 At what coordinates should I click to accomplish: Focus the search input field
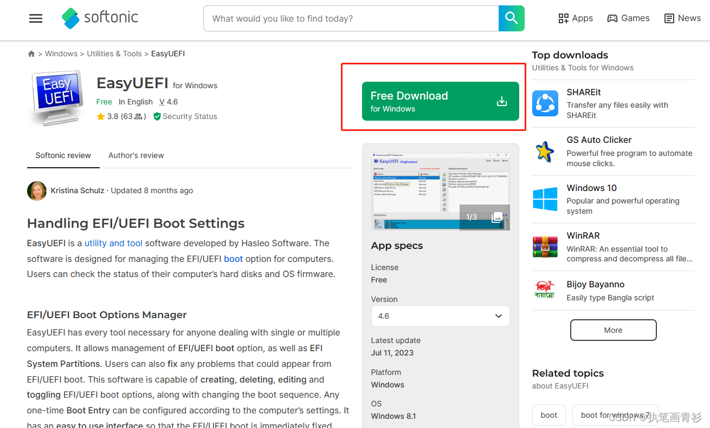[351, 18]
